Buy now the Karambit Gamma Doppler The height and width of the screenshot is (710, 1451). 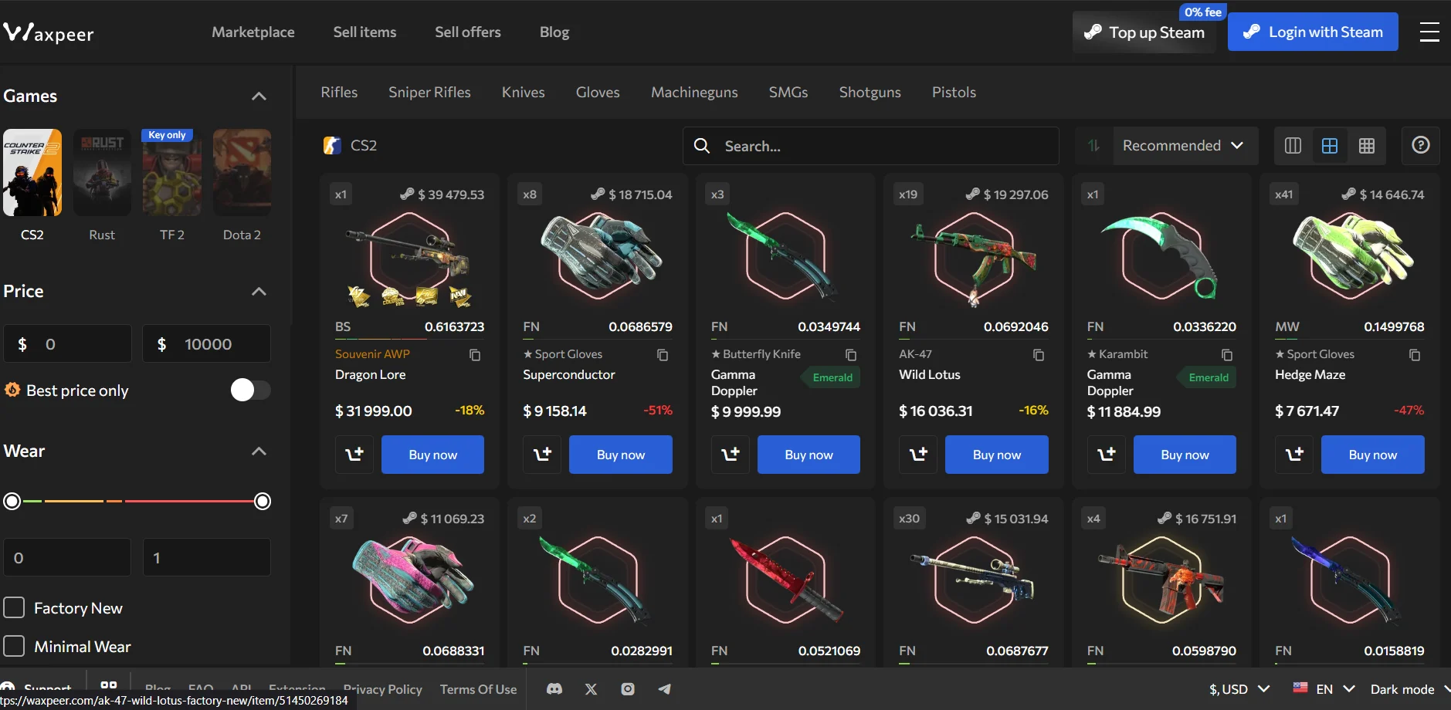tap(1185, 455)
